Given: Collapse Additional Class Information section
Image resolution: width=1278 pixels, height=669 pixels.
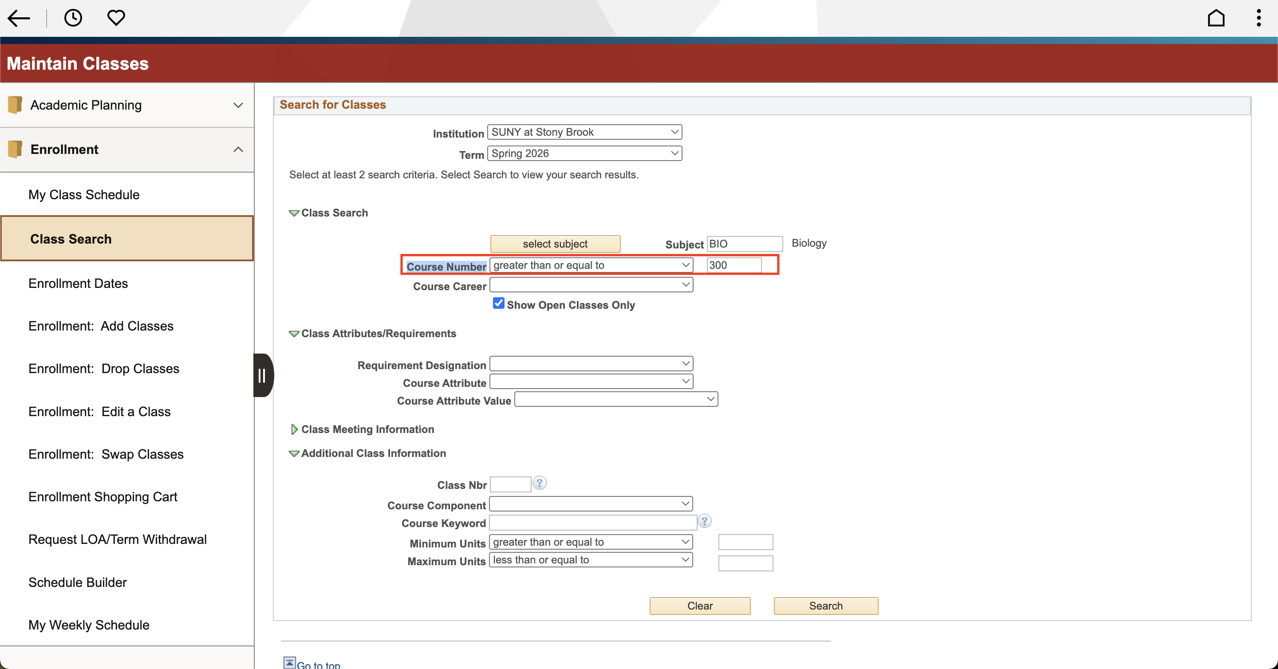Looking at the screenshot, I should tap(294, 454).
